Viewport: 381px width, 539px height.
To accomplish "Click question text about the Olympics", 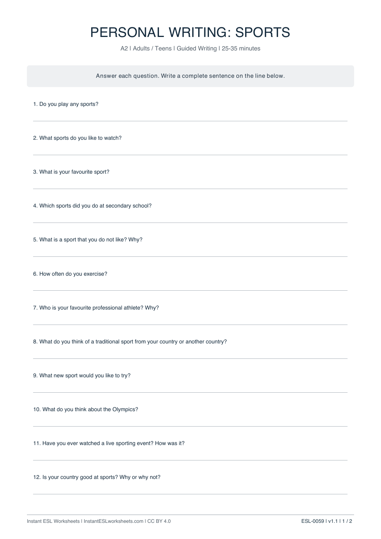I will (85, 409).
